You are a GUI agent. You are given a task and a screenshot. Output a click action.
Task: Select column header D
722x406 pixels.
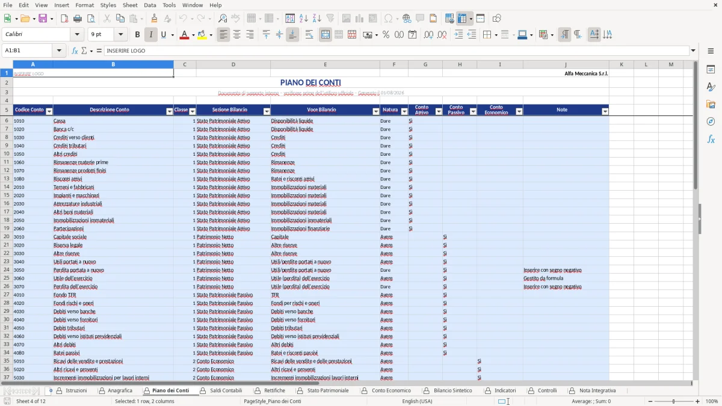click(233, 64)
